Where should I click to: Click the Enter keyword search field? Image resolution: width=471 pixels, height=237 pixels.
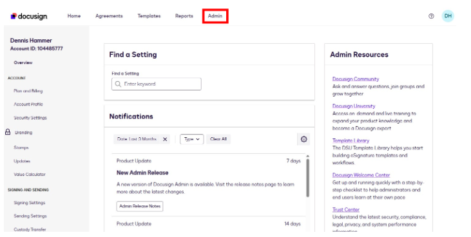coord(157,84)
